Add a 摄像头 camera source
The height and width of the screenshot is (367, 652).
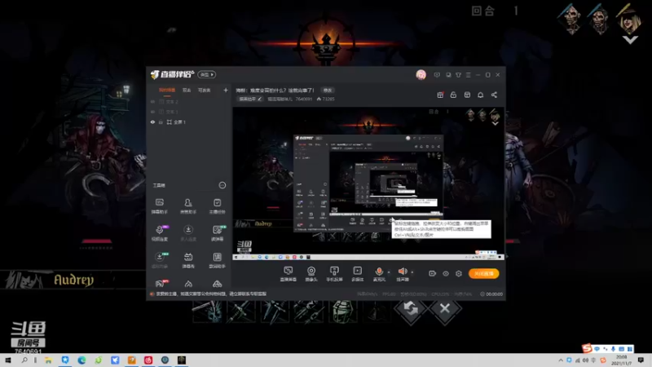pos(311,274)
